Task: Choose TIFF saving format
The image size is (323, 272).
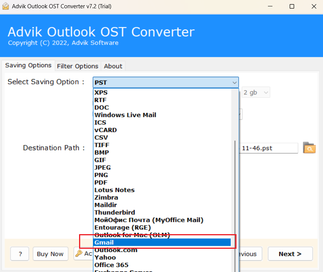Action: coord(162,145)
